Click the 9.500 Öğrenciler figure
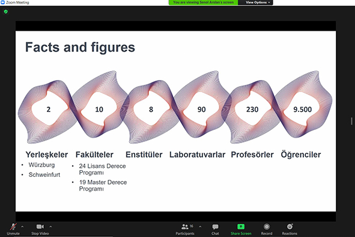Viewport: 355px width, 237px height. (302, 109)
